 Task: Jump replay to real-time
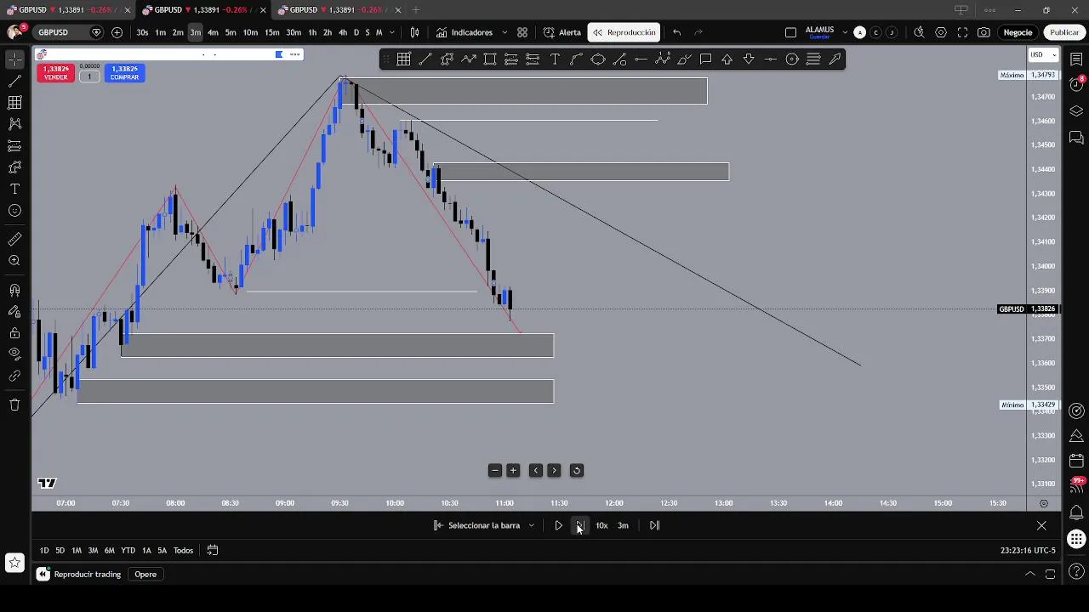(654, 525)
